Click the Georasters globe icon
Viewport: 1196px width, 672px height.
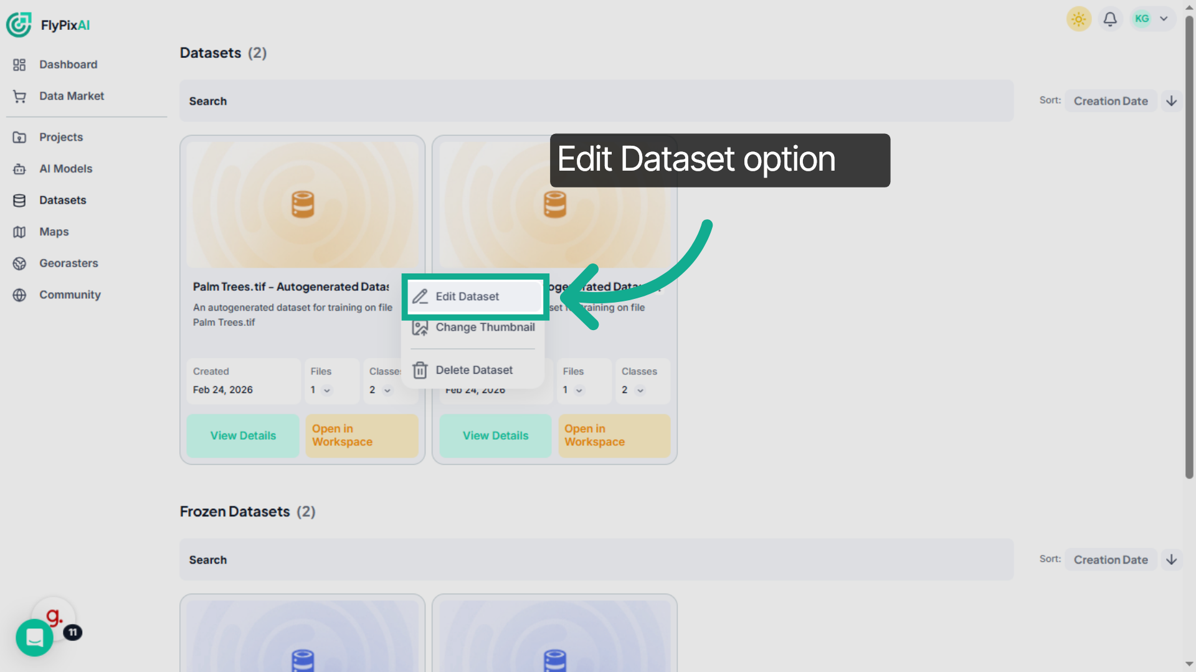[x=19, y=263]
